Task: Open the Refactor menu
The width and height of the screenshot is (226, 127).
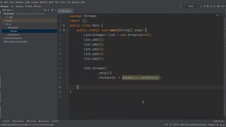Action: point(44,2)
